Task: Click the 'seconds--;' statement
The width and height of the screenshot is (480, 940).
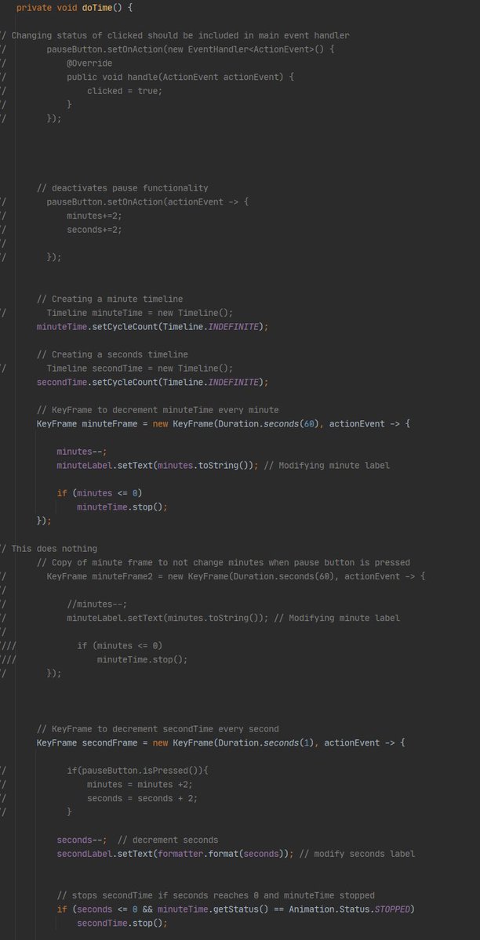Action: (x=82, y=840)
